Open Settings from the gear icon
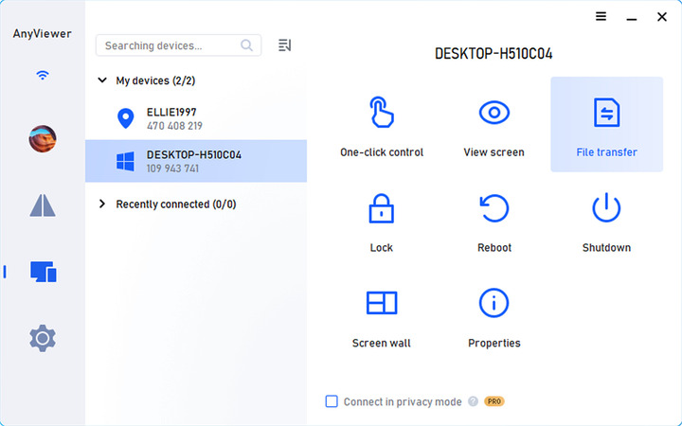 click(x=43, y=337)
